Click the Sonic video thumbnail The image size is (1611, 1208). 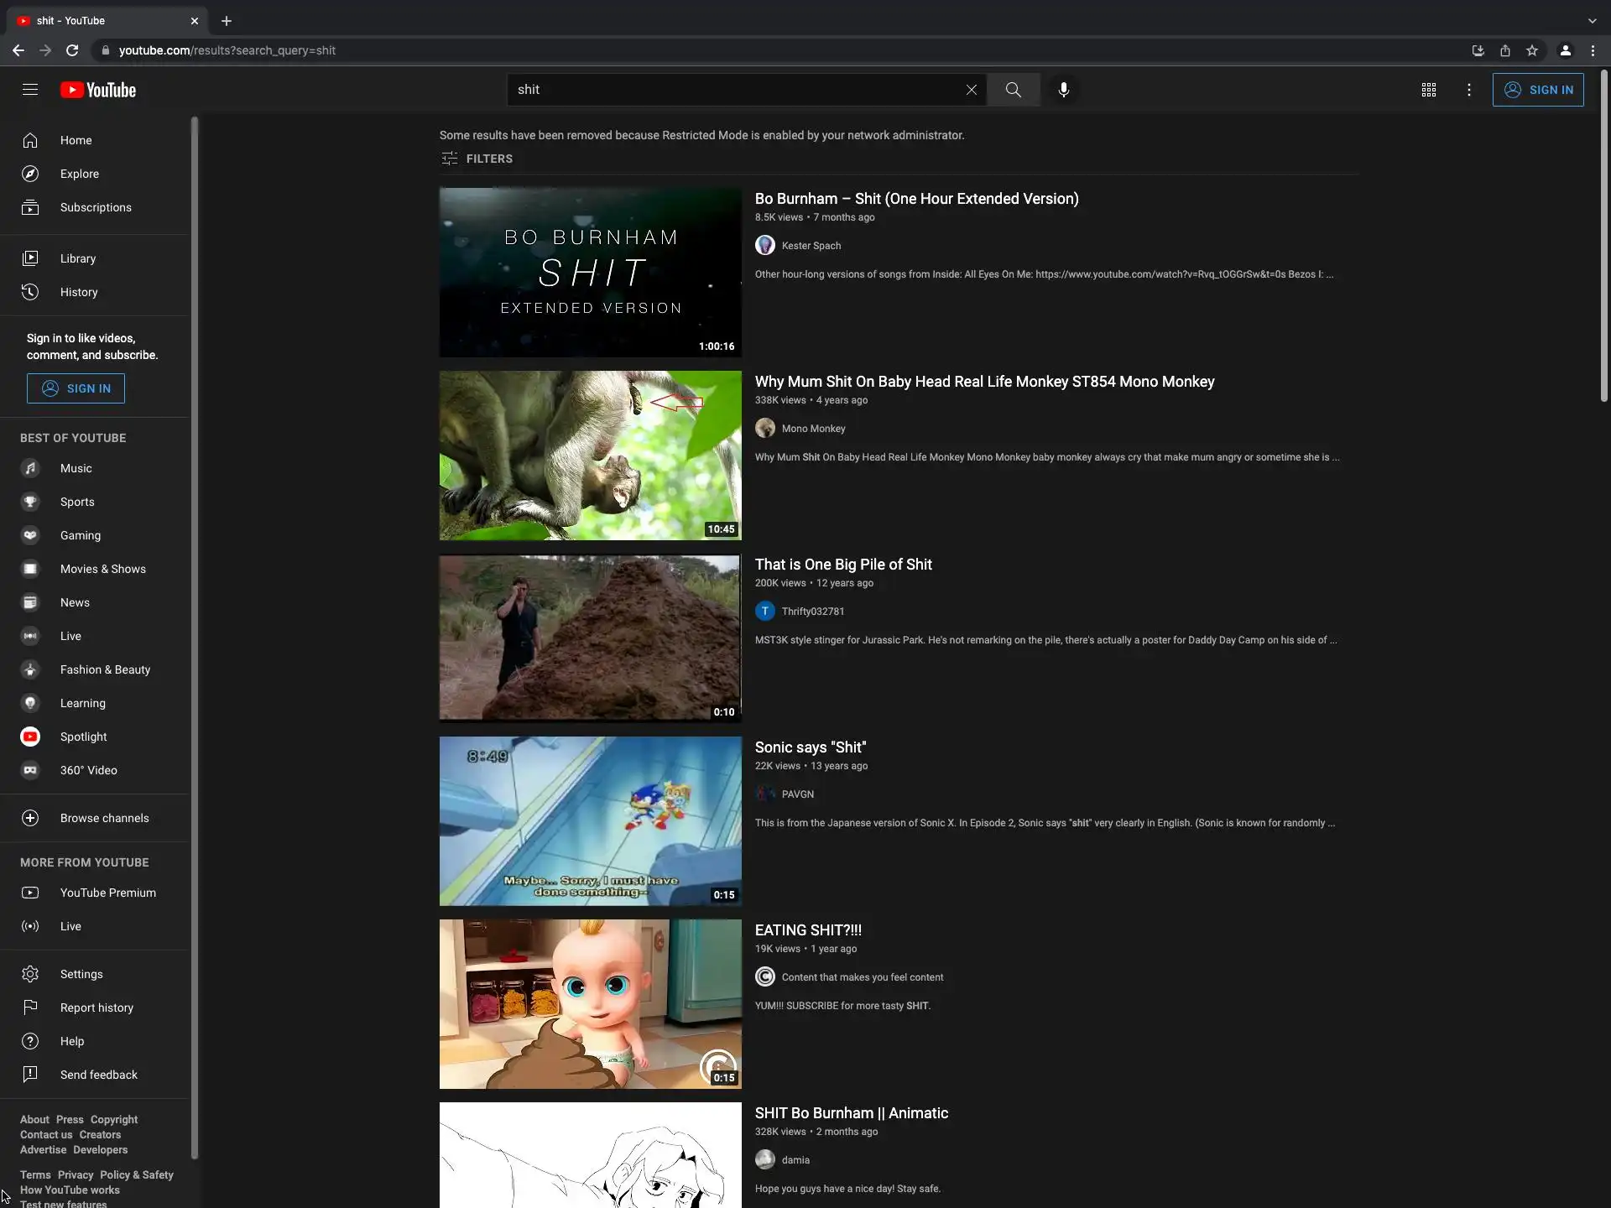pyautogui.click(x=590, y=820)
